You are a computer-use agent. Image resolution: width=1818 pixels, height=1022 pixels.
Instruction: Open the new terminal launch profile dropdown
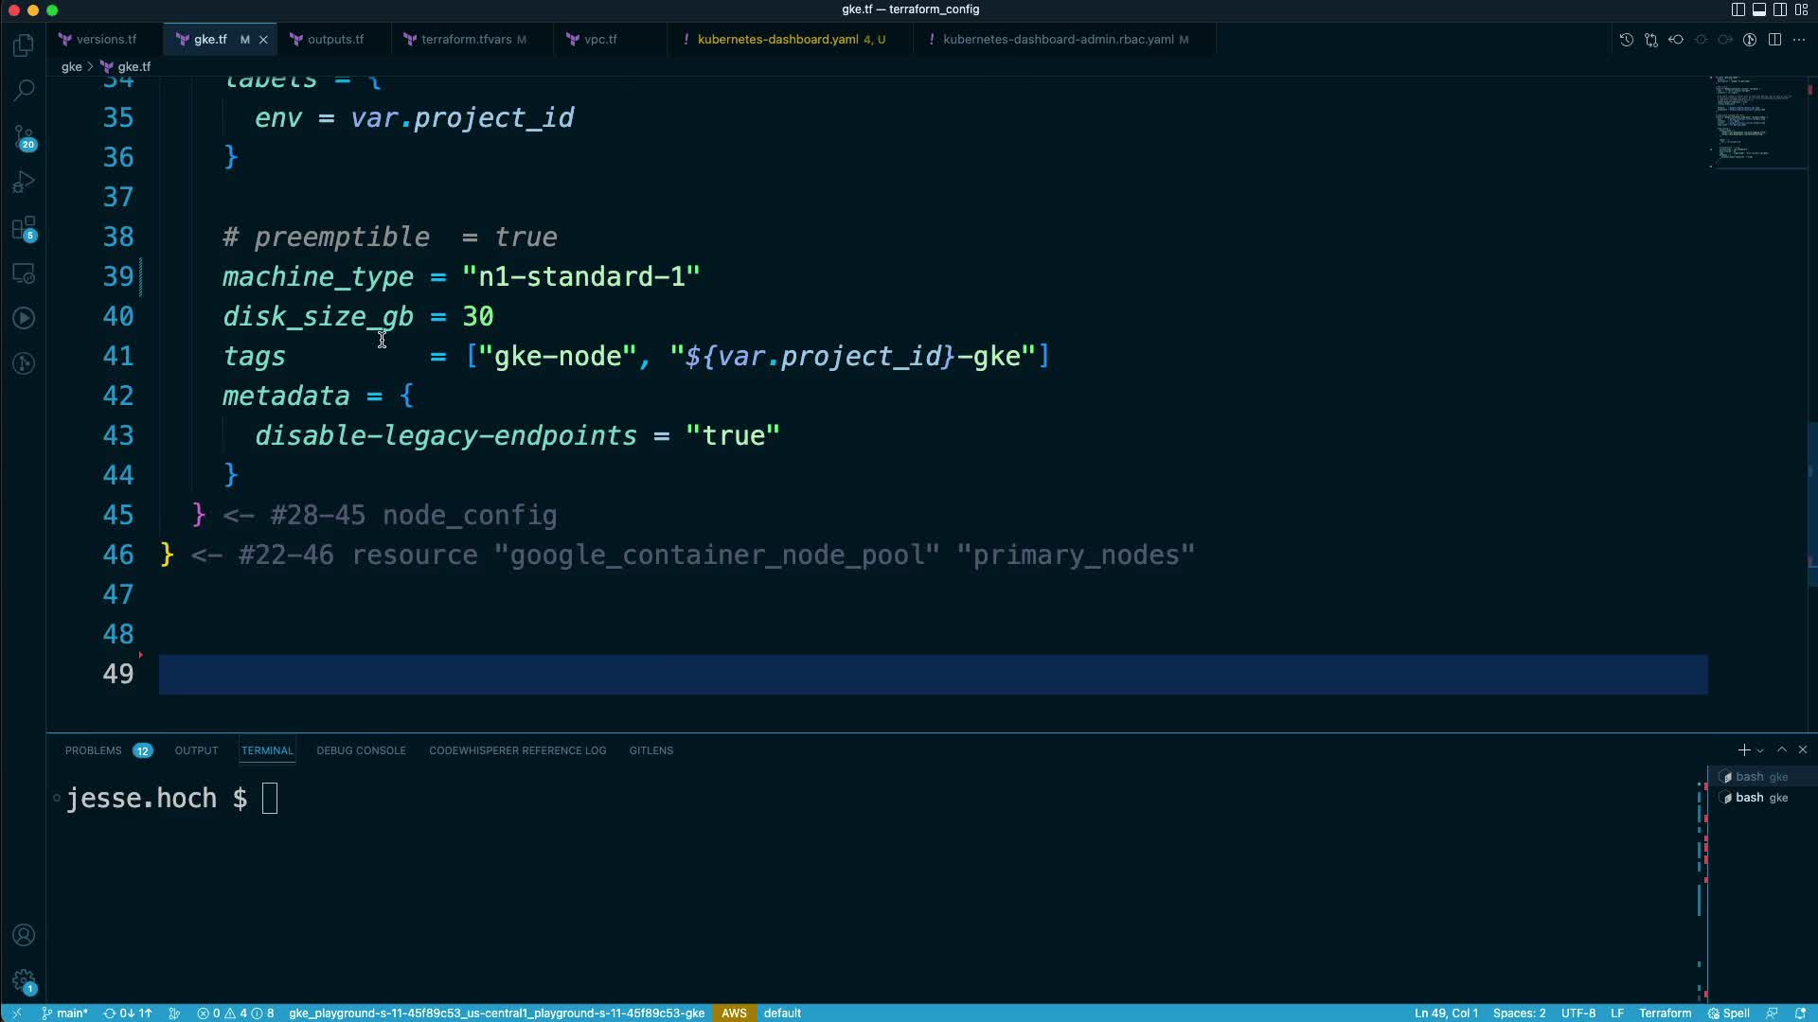(1760, 750)
